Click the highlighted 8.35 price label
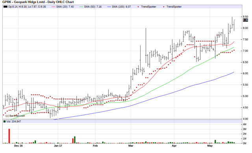Viewport: 252px width, 153px height. pos(245,20)
